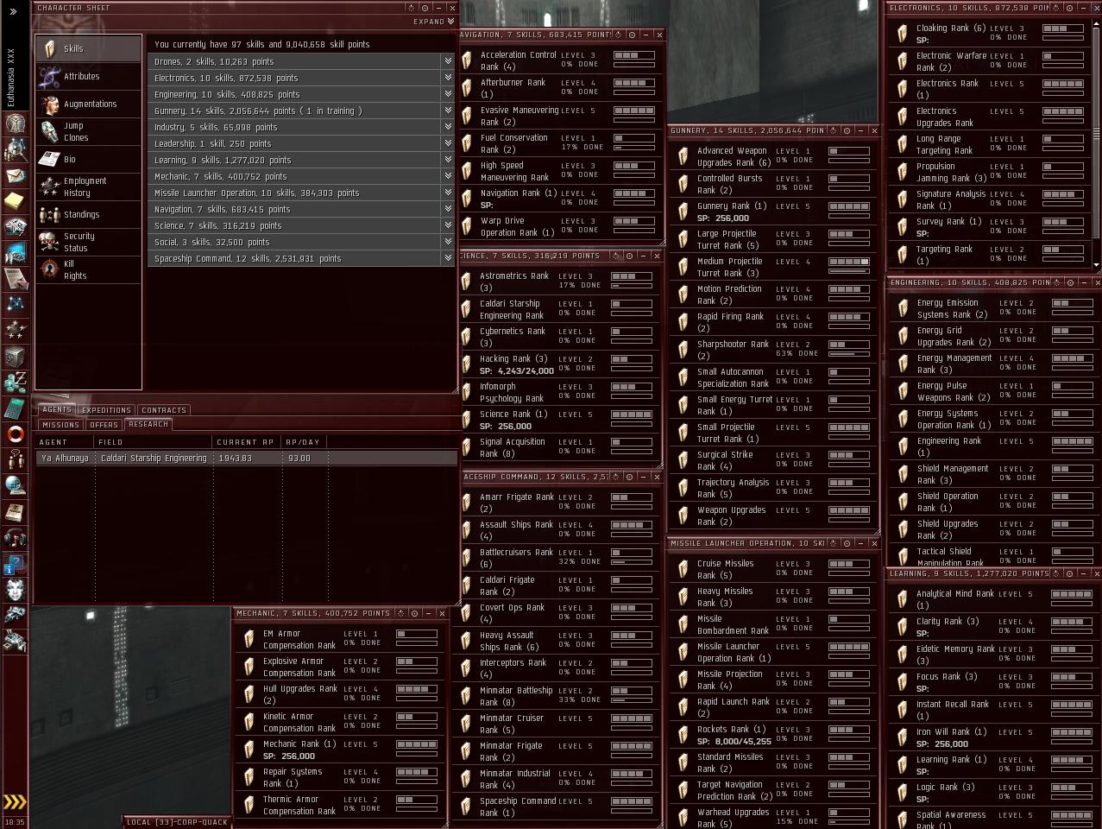
Task: Toggle pin on Missile Launcher Operation window
Action: point(833,543)
